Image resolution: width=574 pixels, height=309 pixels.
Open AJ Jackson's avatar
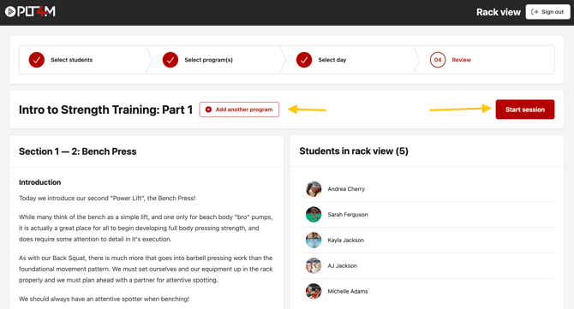click(x=314, y=266)
